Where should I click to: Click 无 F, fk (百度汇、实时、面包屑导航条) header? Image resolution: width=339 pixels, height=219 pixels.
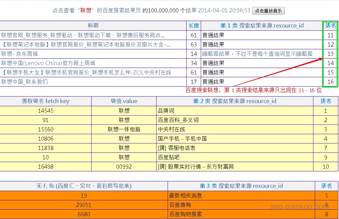click(x=84, y=186)
